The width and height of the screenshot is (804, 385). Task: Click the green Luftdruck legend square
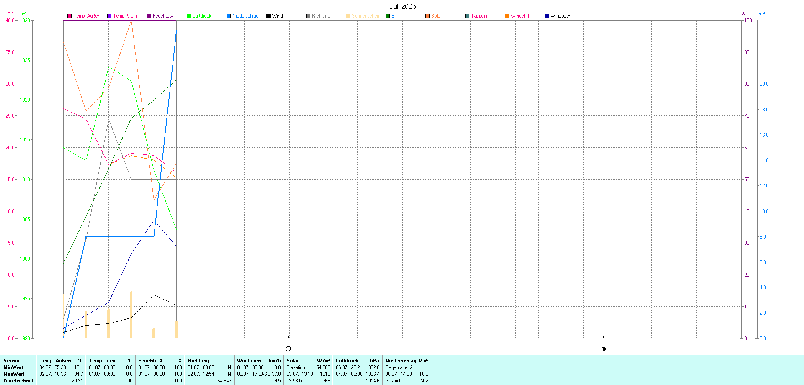[189, 16]
